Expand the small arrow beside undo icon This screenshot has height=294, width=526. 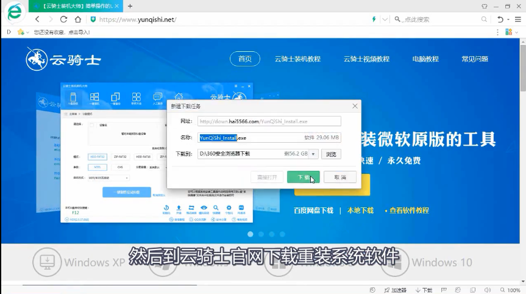(x=508, y=20)
